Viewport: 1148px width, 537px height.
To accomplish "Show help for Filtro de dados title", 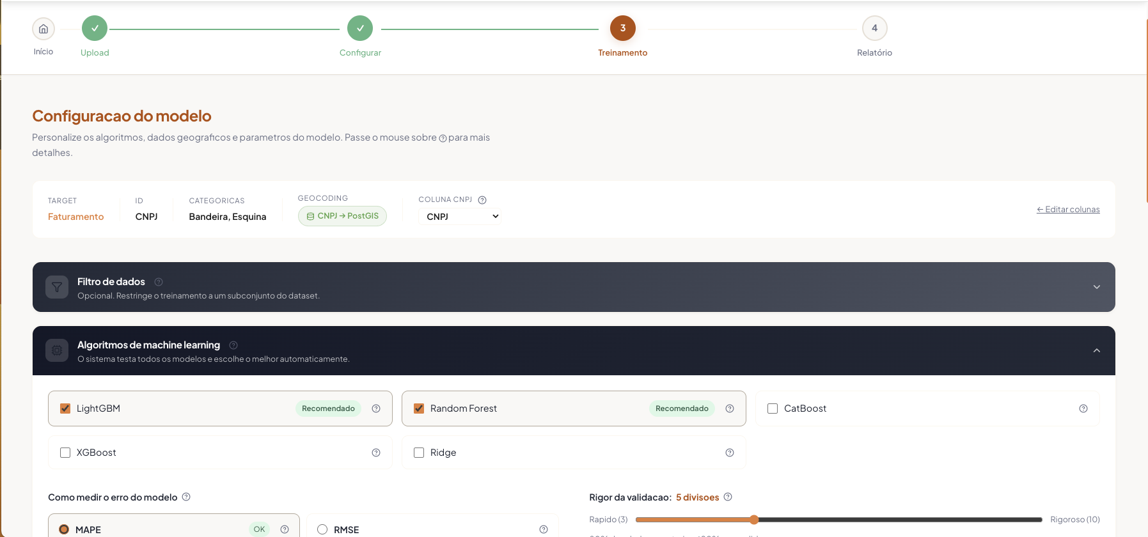I will click(159, 282).
